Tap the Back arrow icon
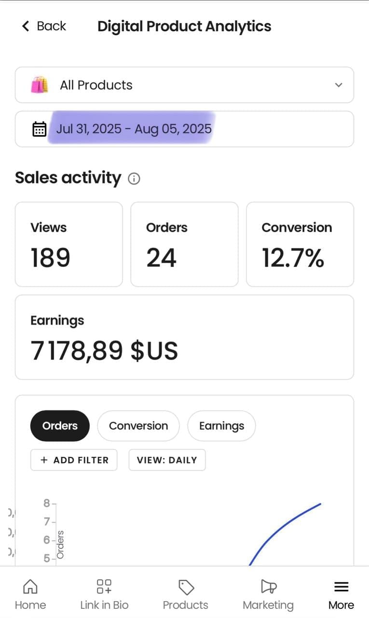The image size is (369, 618). tap(26, 26)
